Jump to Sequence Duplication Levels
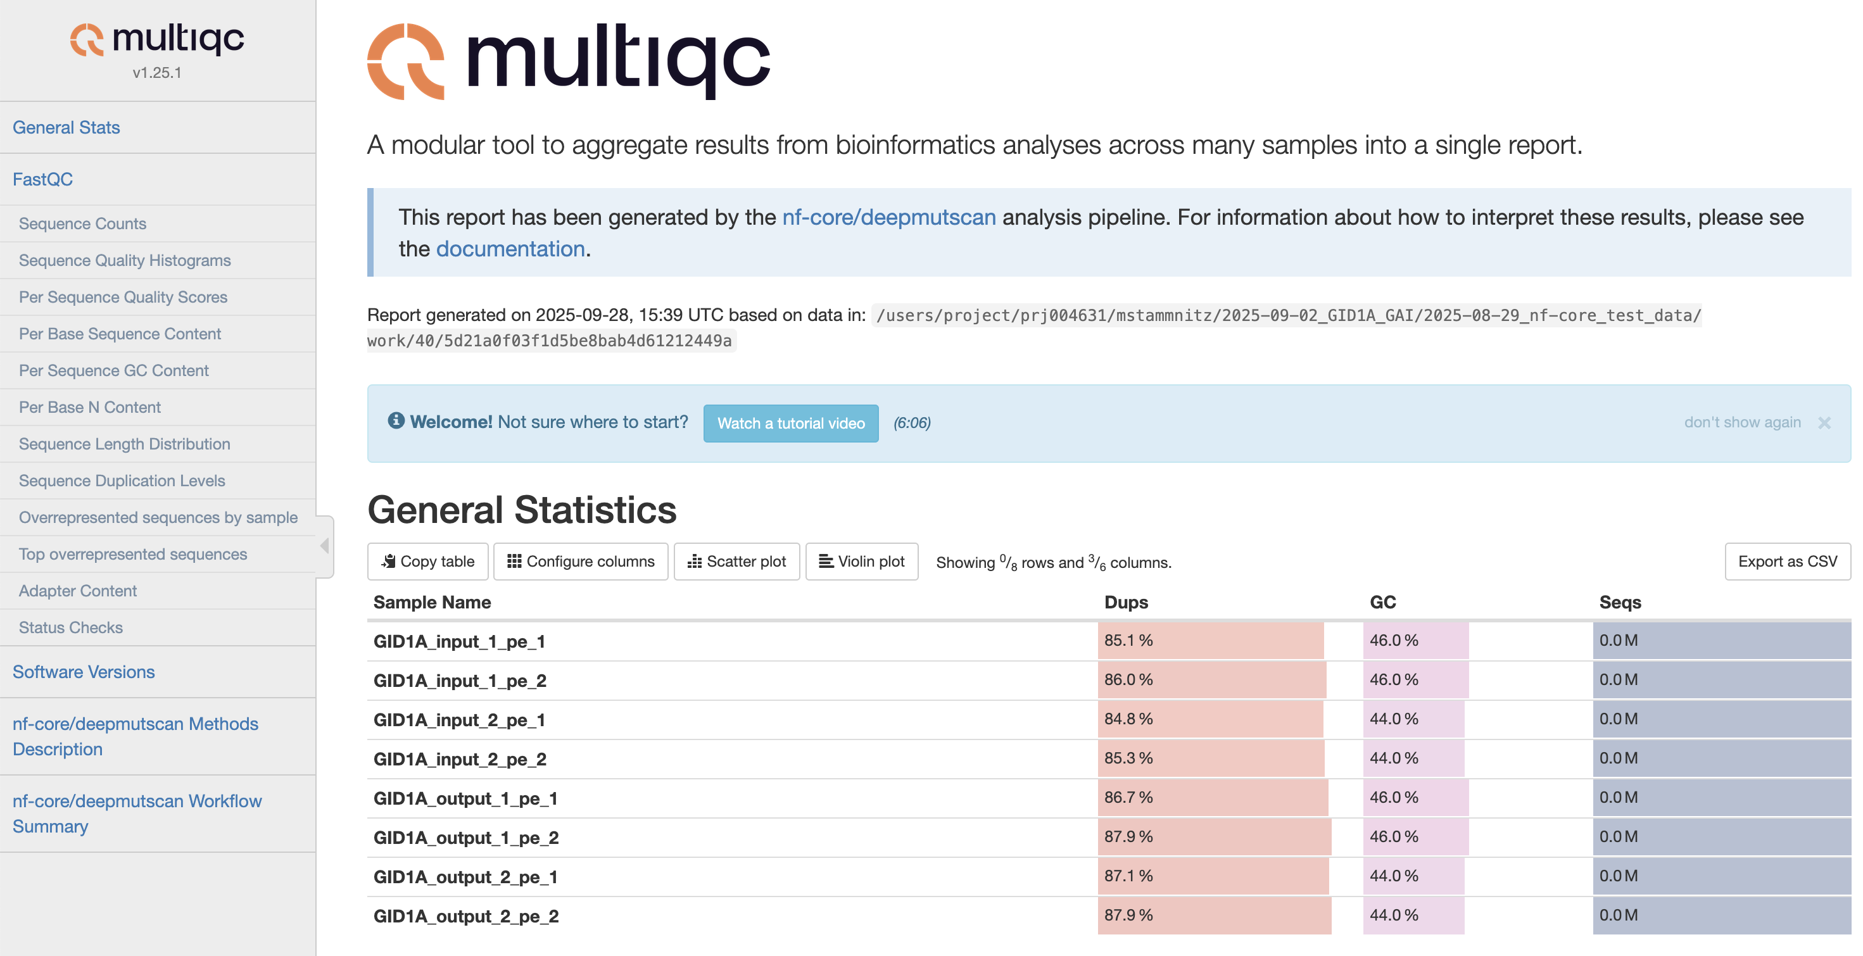 pyautogui.click(x=122, y=481)
